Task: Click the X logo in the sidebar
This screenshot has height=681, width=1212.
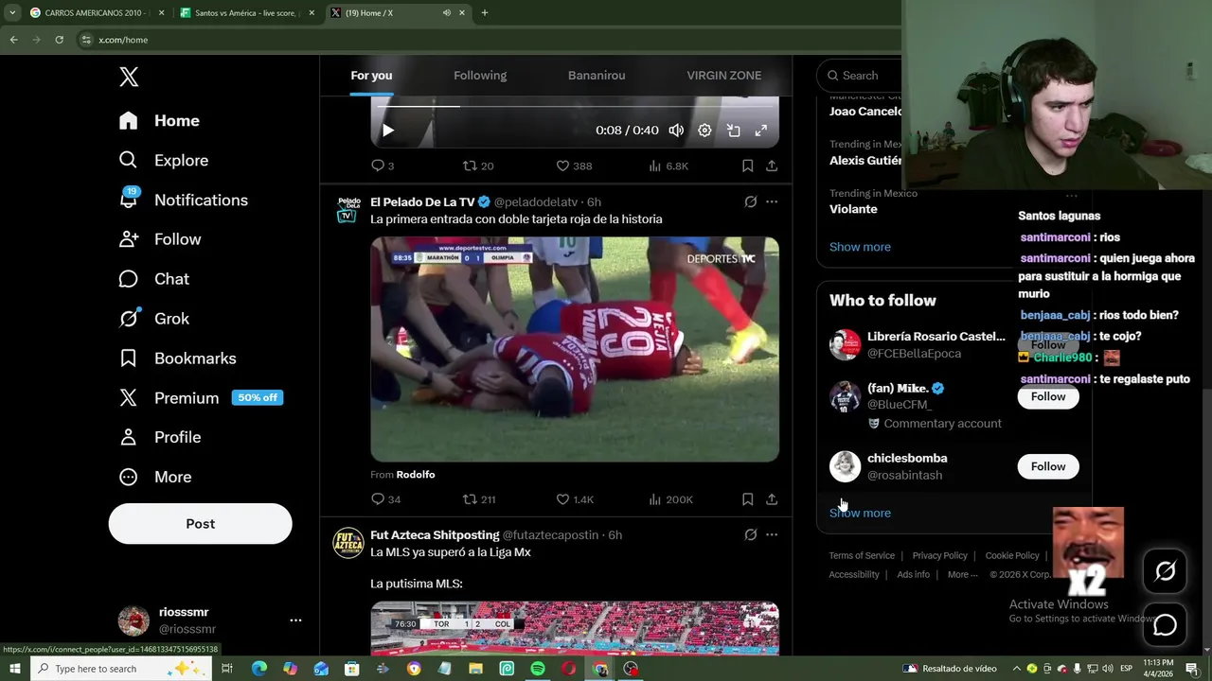Action: click(x=129, y=77)
